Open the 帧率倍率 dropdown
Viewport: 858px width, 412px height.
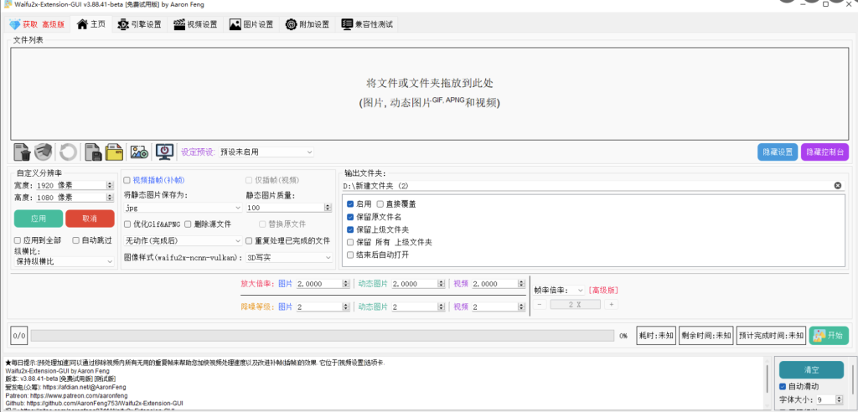580,290
